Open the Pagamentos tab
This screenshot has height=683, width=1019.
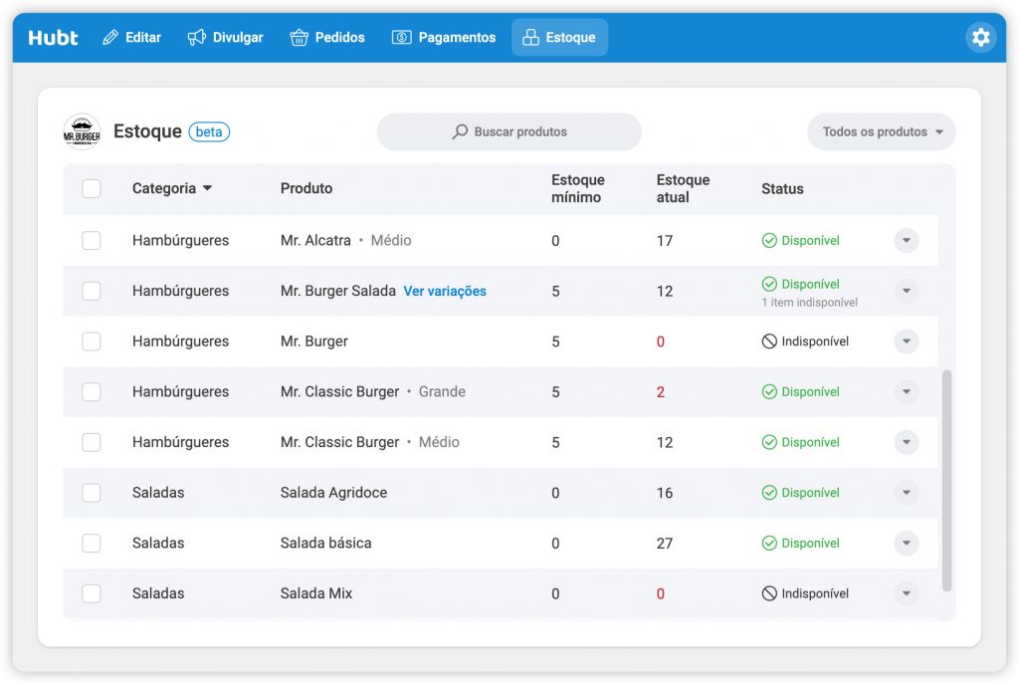(x=444, y=38)
